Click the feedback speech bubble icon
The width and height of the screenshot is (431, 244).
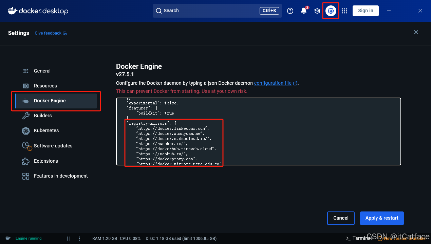click(65, 33)
